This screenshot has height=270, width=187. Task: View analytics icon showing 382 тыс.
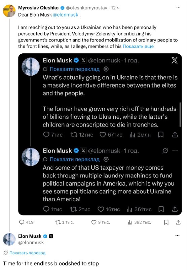point(130,222)
